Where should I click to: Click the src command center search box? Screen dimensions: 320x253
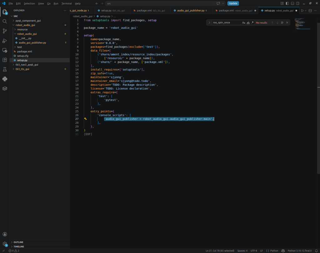click(160, 3)
